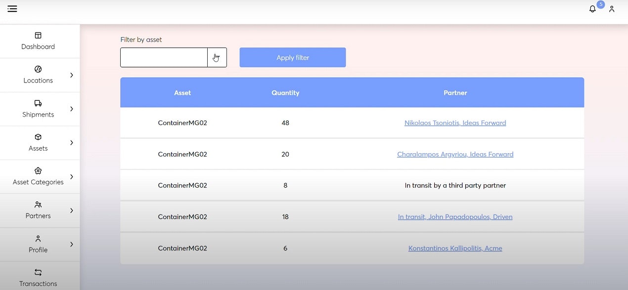628x290 pixels.
Task: Expand the Shipments section chevron
Action: point(71,109)
